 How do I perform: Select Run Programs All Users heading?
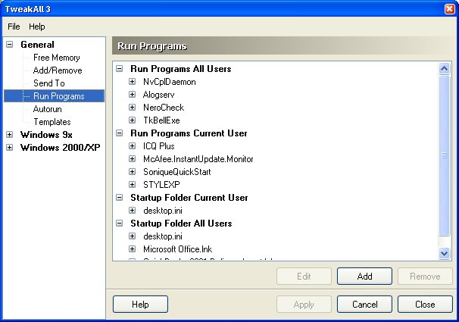point(180,69)
